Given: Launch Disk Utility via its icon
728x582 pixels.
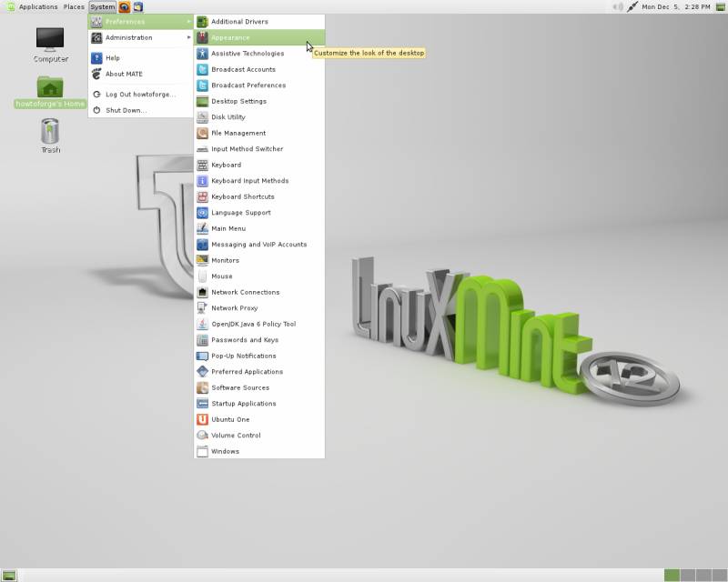Looking at the screenshot, I should click(202, 117).
